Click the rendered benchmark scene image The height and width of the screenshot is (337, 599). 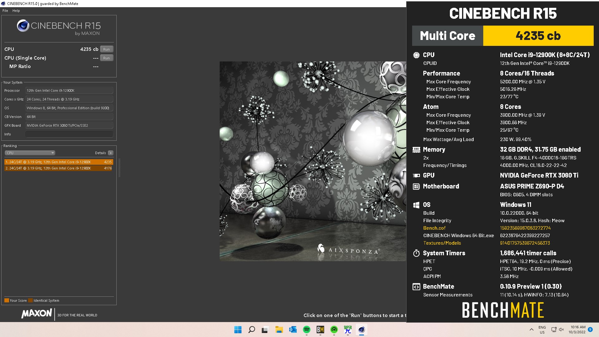click(x=313, y=161)
